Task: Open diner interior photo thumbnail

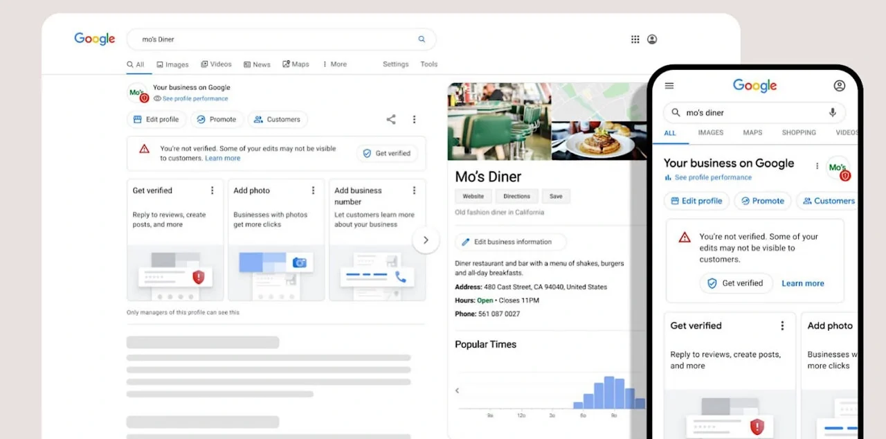Action: 499,122
